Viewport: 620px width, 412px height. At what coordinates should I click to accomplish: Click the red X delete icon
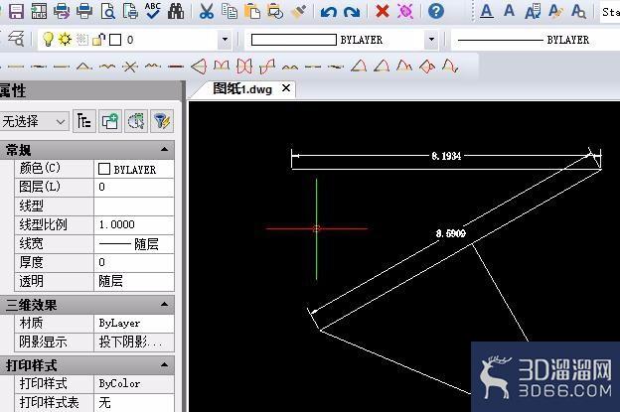[x=382, y=11]
